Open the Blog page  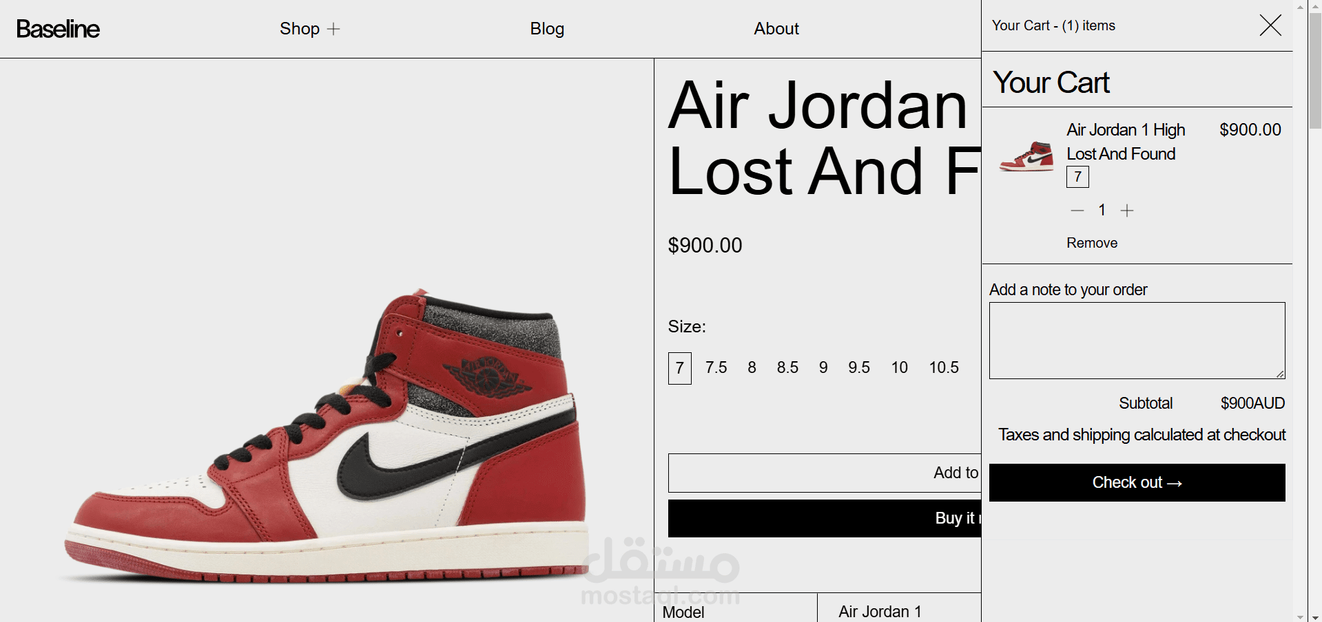point(547,29)
